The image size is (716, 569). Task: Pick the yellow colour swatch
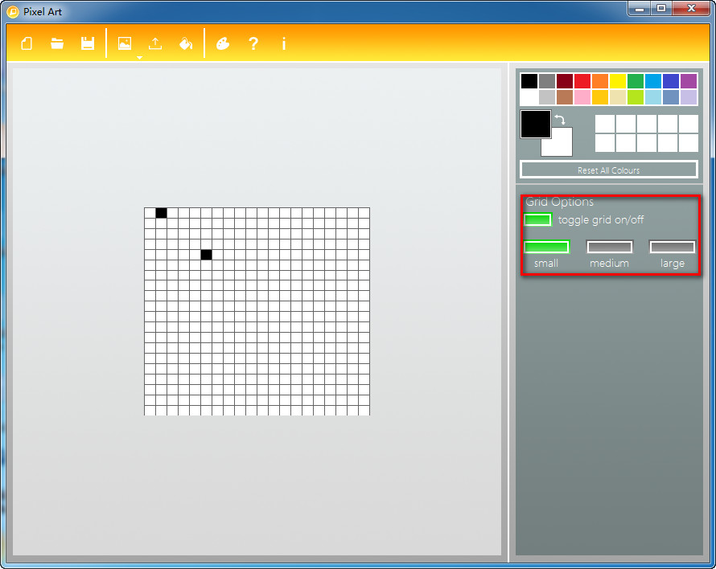point(618,81)
